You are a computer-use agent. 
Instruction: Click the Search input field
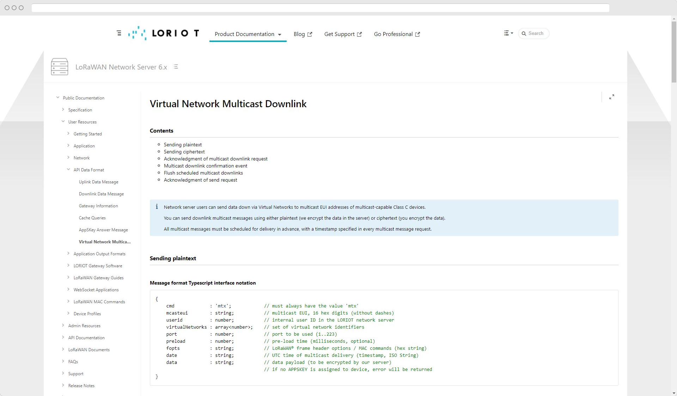pyautogui.click(x=533, y=33)
